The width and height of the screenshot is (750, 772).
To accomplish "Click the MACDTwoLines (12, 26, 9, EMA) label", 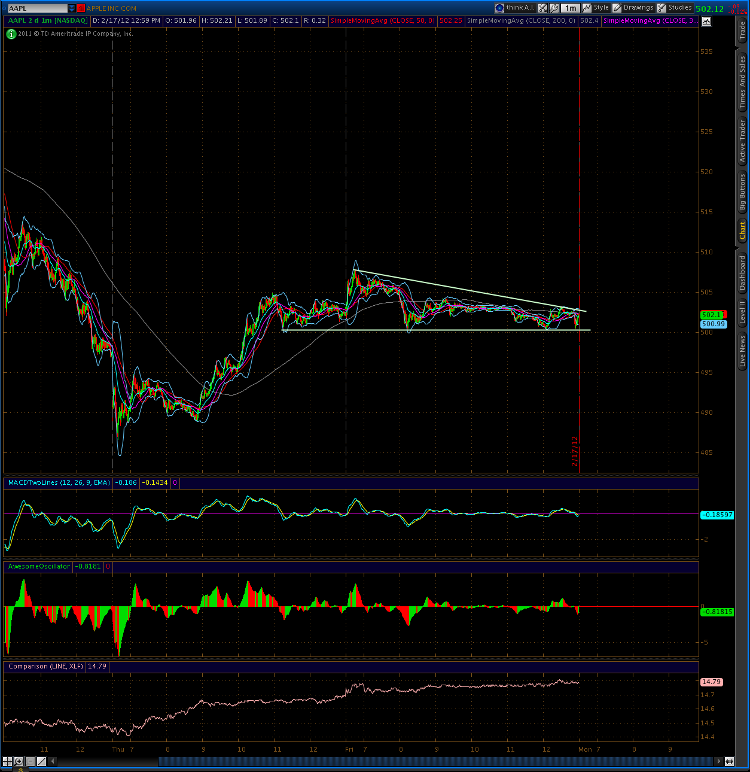I will [x=59, y=482].
